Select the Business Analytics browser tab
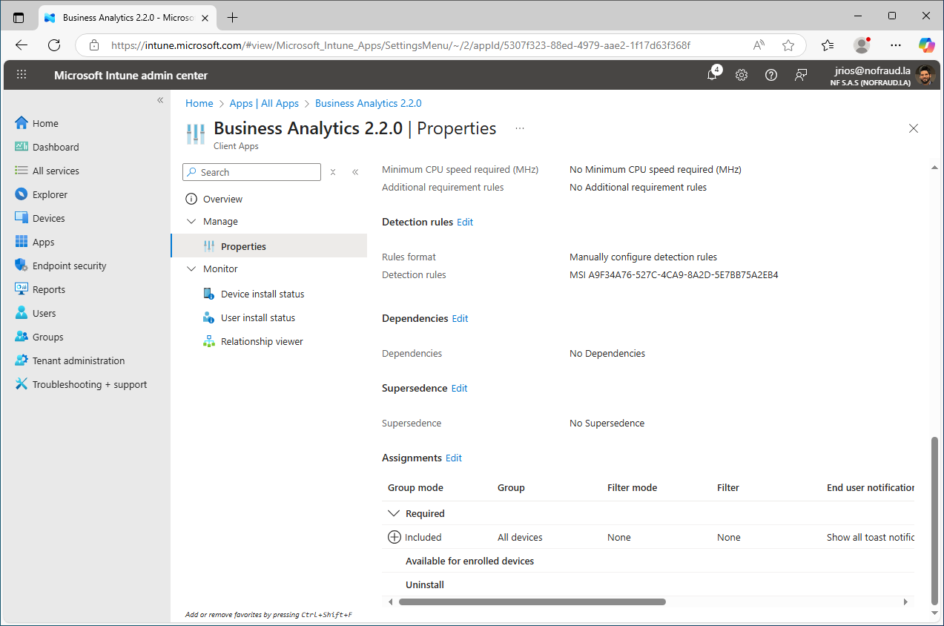Image resolution: width=944 pixels, height=626 pixels. click(128, 17)
